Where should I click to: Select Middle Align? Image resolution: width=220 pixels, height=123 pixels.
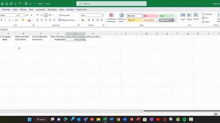[42, 15]
